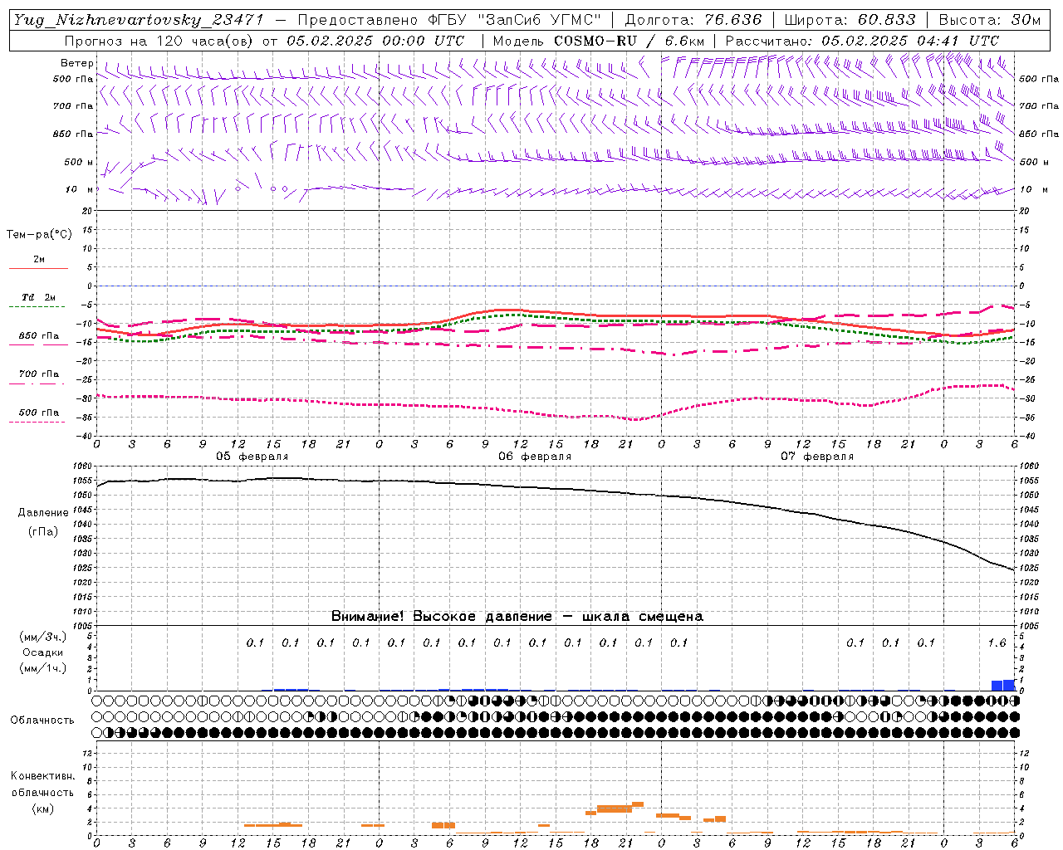Click the Тем-ра(°C) axis title
1063x850 pixels.
point(39,235)
